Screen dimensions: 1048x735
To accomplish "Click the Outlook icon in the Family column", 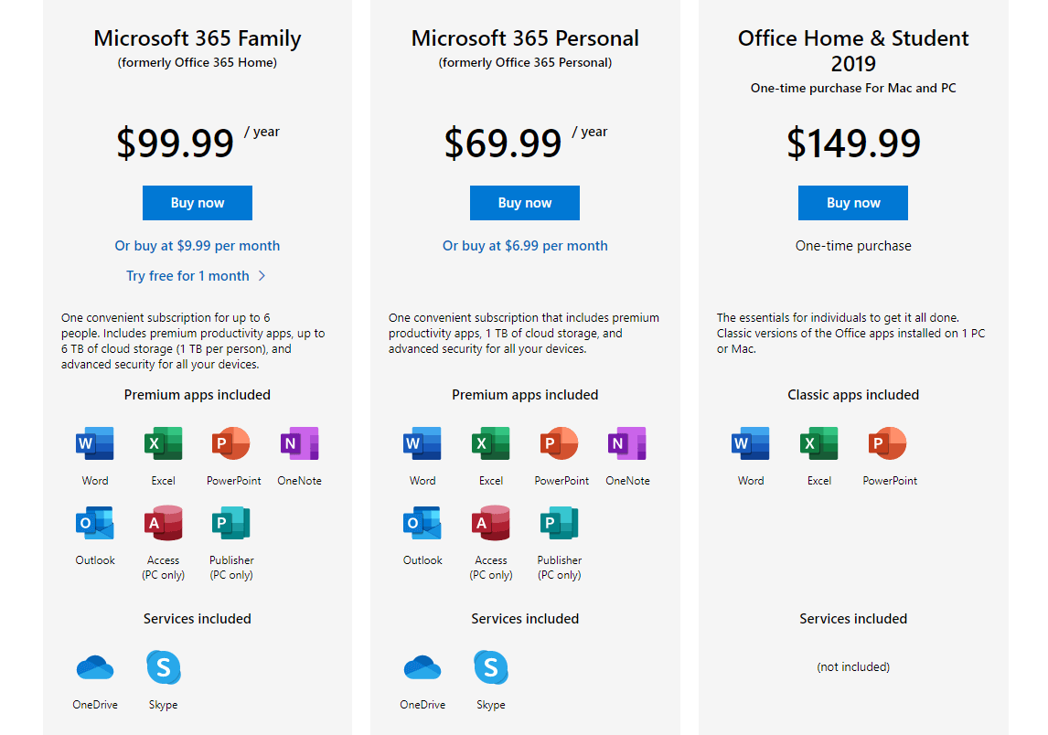I will (x=94, y=522).
